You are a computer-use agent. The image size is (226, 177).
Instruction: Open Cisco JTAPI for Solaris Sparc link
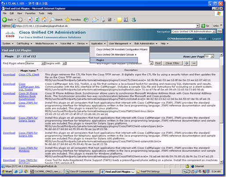click(x=28, y=119)
